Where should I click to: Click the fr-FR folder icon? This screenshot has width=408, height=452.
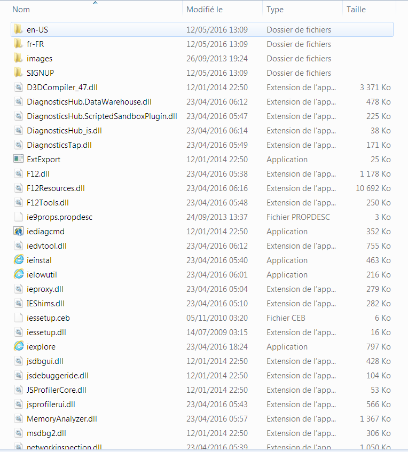point(18,44)
